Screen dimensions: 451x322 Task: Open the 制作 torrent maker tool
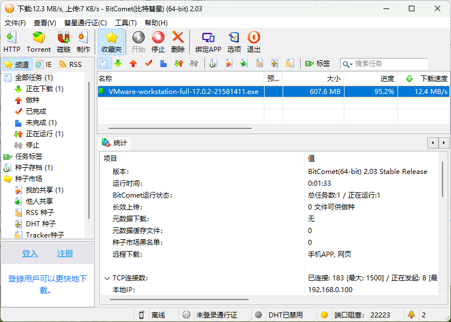(83, 42)
